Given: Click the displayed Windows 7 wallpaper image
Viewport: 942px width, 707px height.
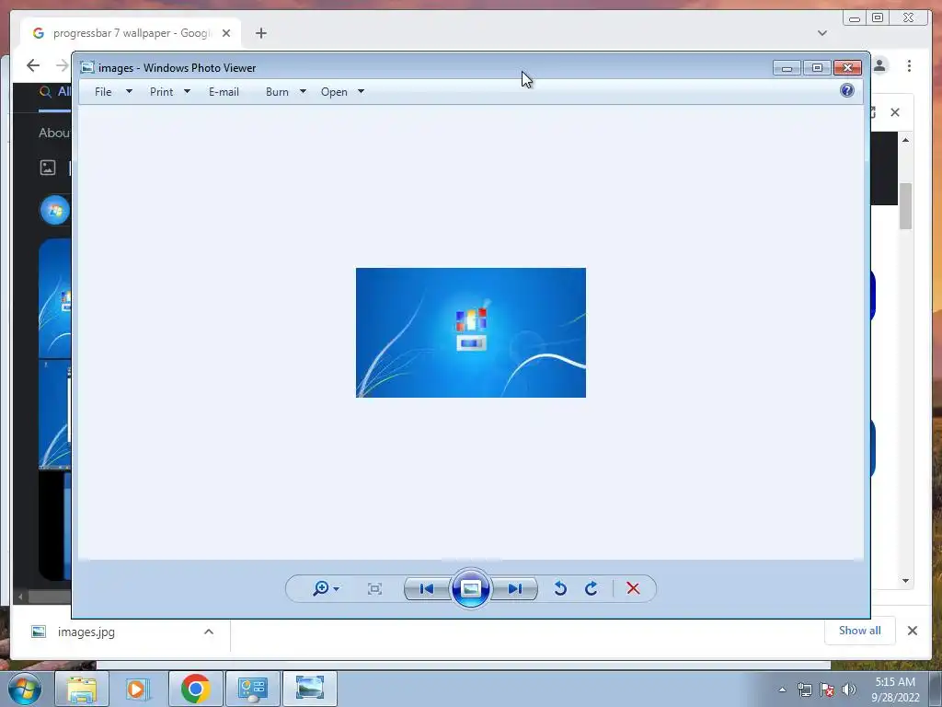Looking at the screenshot, I should (x=471, y=332).
